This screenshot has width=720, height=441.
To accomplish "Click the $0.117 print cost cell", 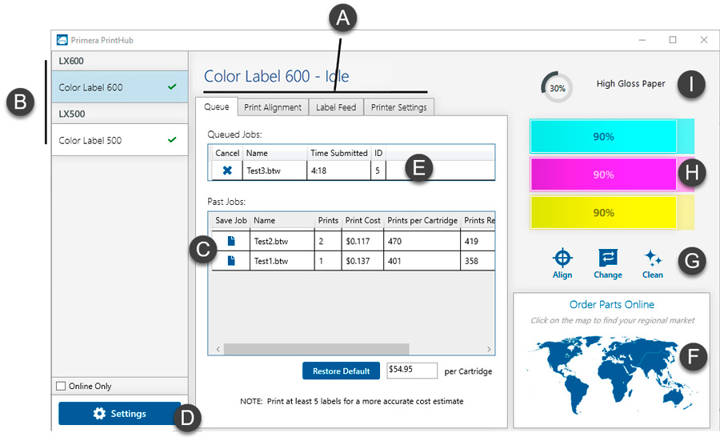I will point(362,241).
